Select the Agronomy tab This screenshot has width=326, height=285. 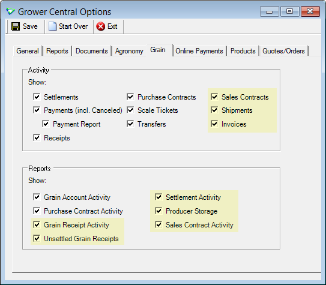click(x=129, y=51)
